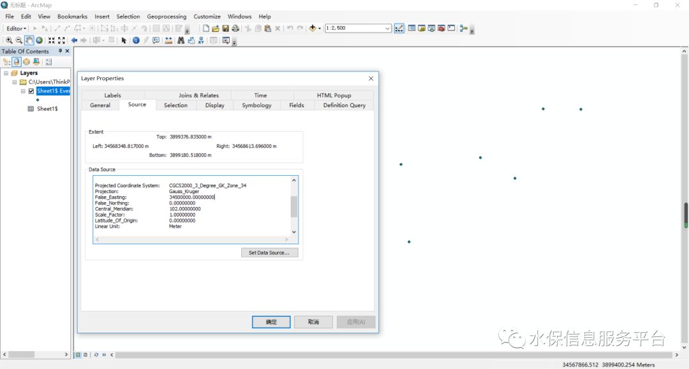Screen dimensions: 689x369
Task: Open an existing map document
Action: tap(216, 28)
